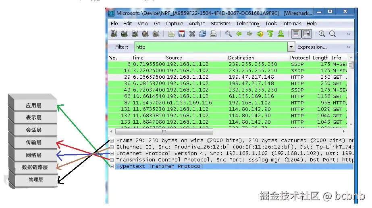Click packet list vertical scrollbar down arrow
372x208 pixels.
pyautogui.click(x=351, y=124)
